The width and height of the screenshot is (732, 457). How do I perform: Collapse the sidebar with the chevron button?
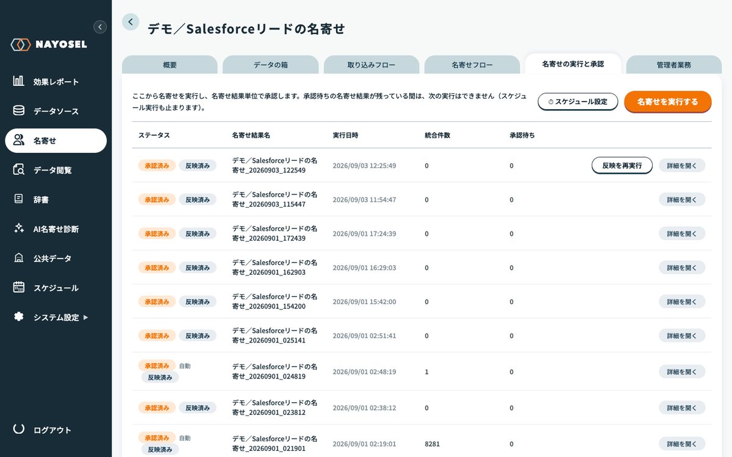tap(100, 27)
